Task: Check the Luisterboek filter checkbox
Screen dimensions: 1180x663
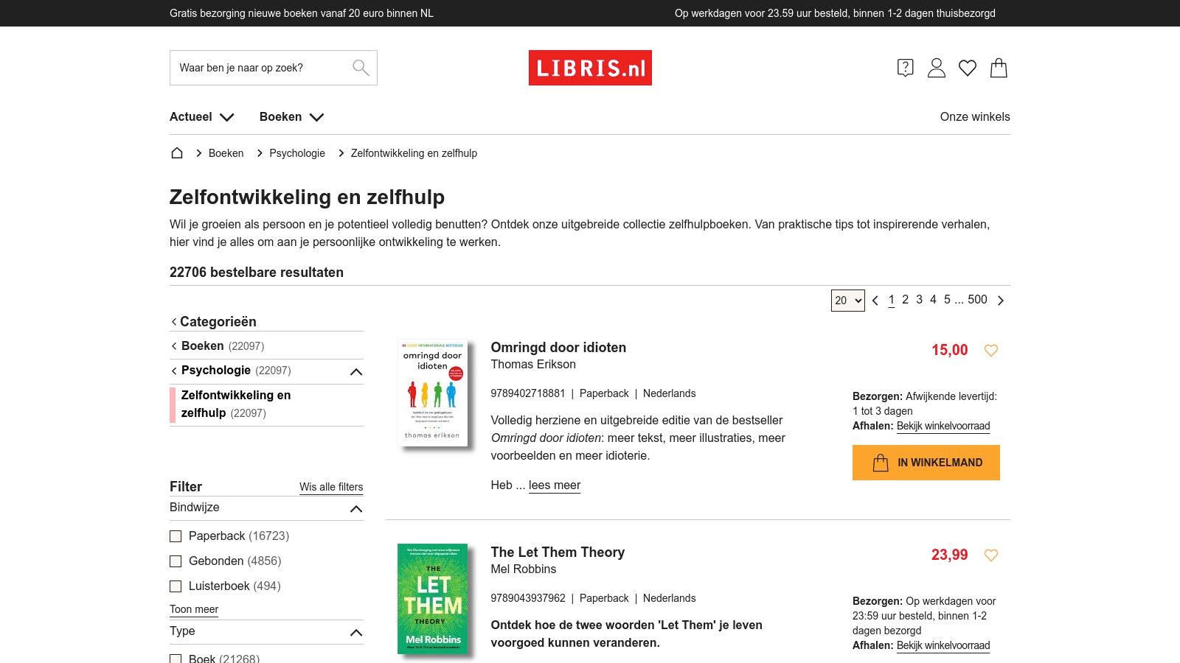Action: pos(176,586)
